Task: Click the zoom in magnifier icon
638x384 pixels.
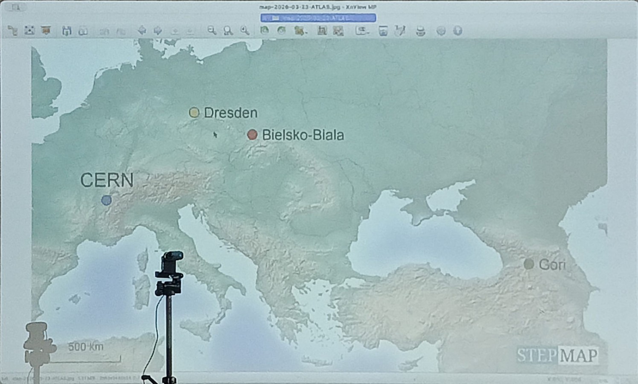Action: (245, 31)
